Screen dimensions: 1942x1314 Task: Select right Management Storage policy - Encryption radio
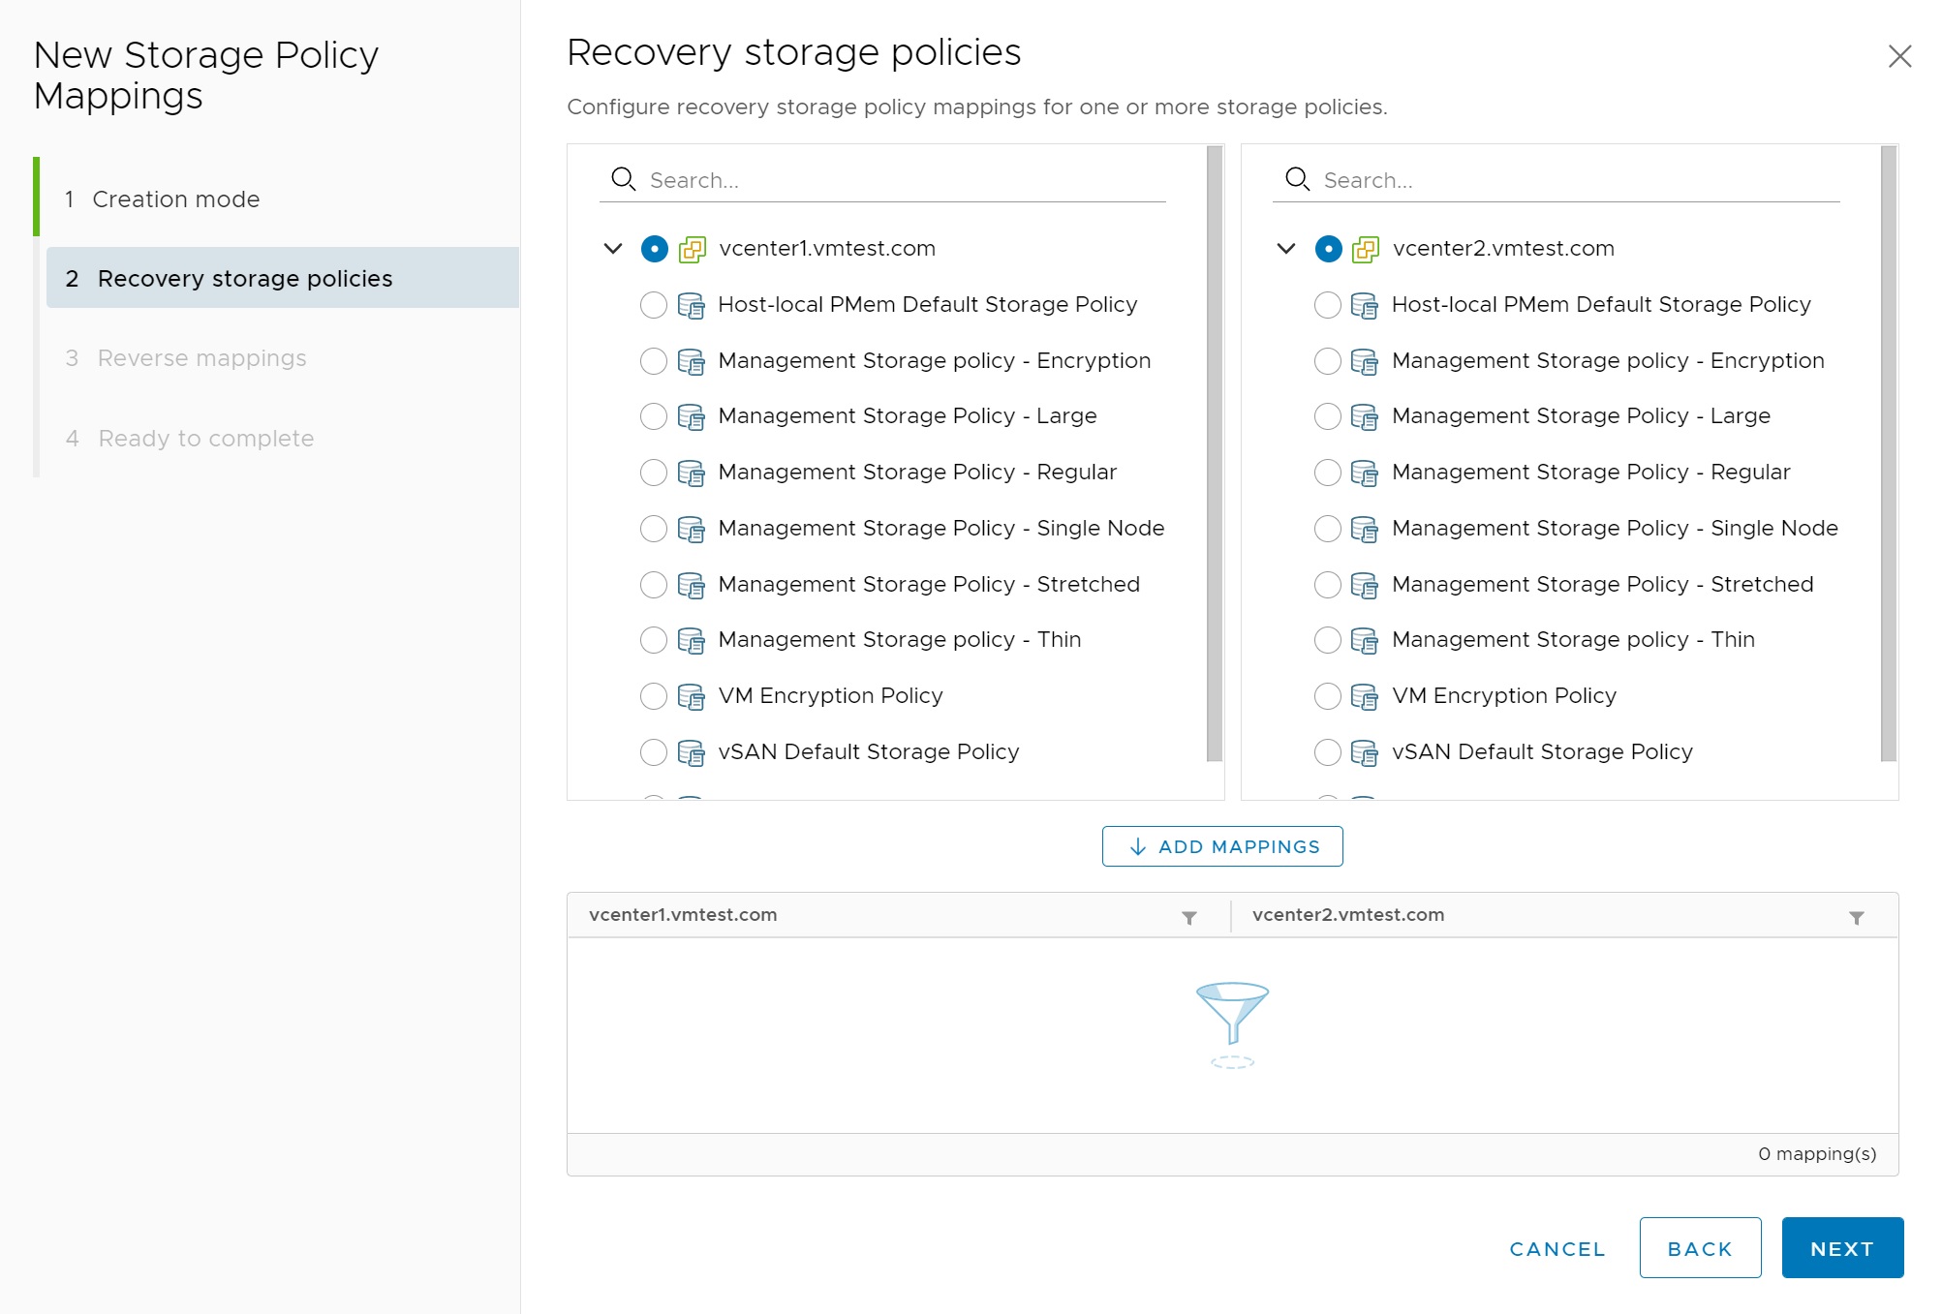[1328, 361]
